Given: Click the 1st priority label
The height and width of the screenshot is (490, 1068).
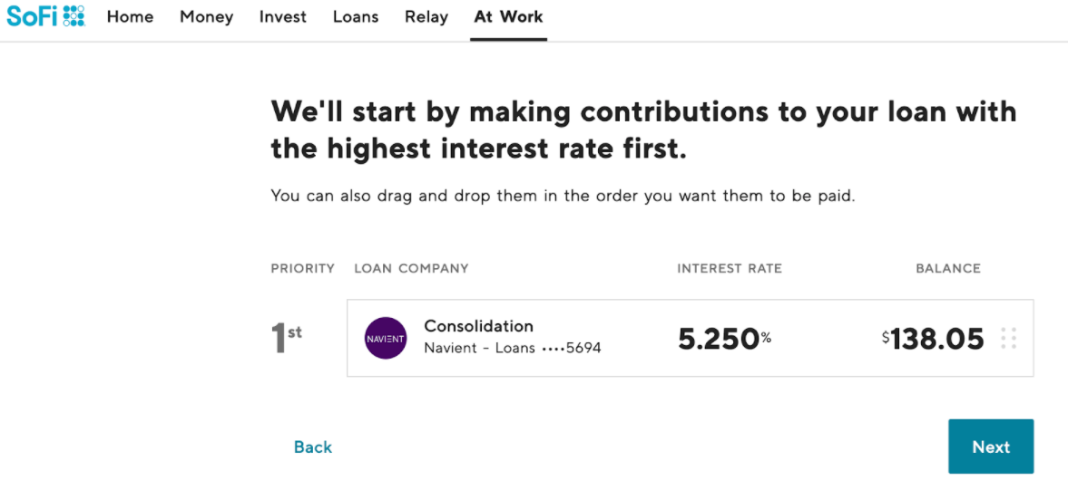Looking at the screenshot, I should coord(286,338).
